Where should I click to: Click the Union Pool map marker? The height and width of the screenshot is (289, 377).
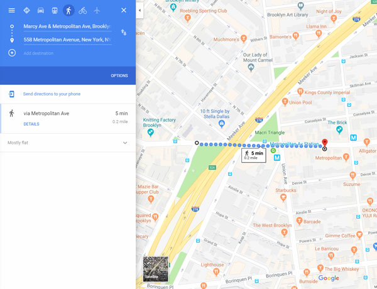tap(285, 102)
